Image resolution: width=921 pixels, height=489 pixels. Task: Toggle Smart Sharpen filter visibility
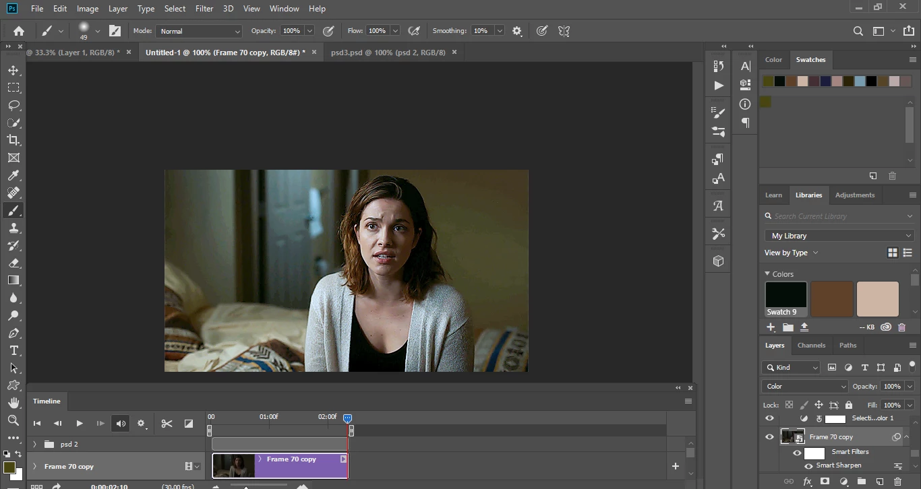point(808,466)
